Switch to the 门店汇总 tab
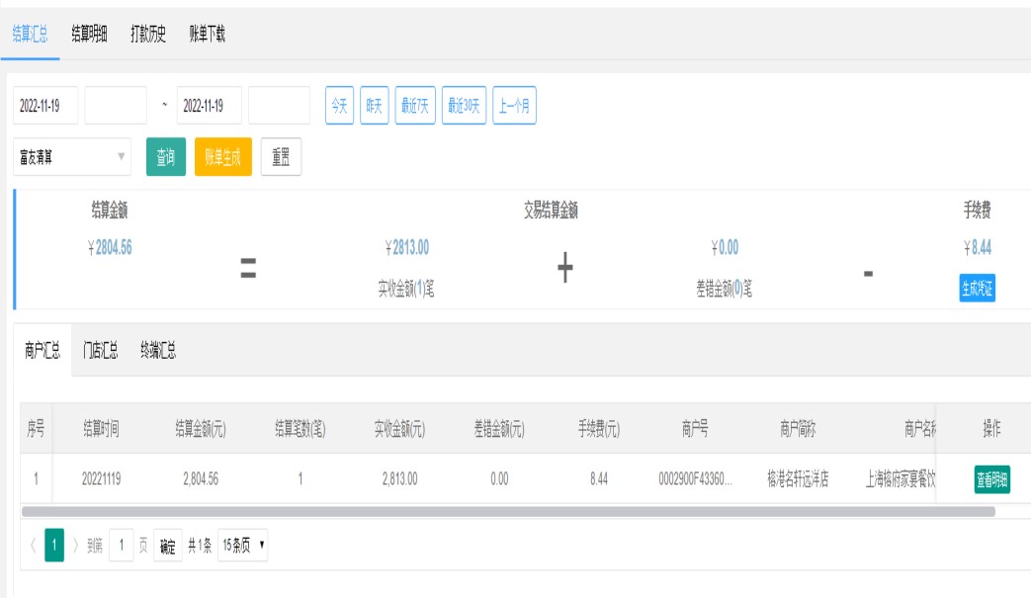Image resolution: width=1031 pixels, height=598 pixels. pyautogui.click(x=101, y=350)
